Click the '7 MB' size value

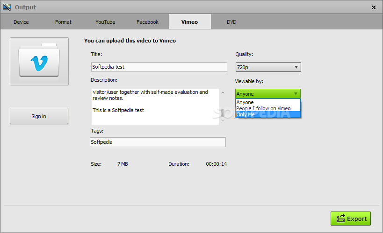click(x=123, y=164)
